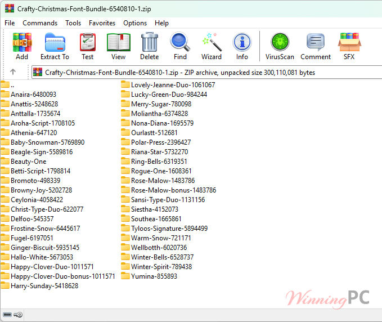Select folder Moliantha-6374828

(x=155, y=114)
